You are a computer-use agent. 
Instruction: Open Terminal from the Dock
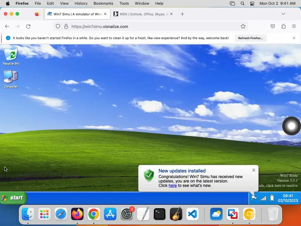(x=160, y=214)
